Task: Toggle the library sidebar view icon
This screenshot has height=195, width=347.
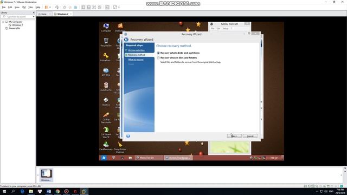Action: [83, 7]
